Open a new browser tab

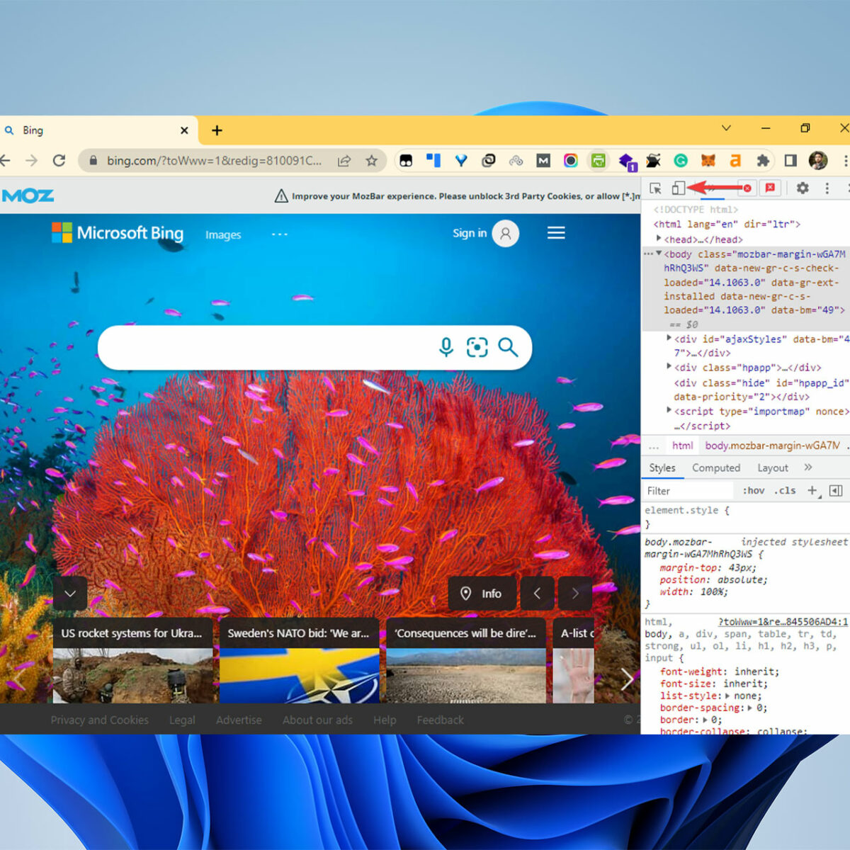(217, 130)
